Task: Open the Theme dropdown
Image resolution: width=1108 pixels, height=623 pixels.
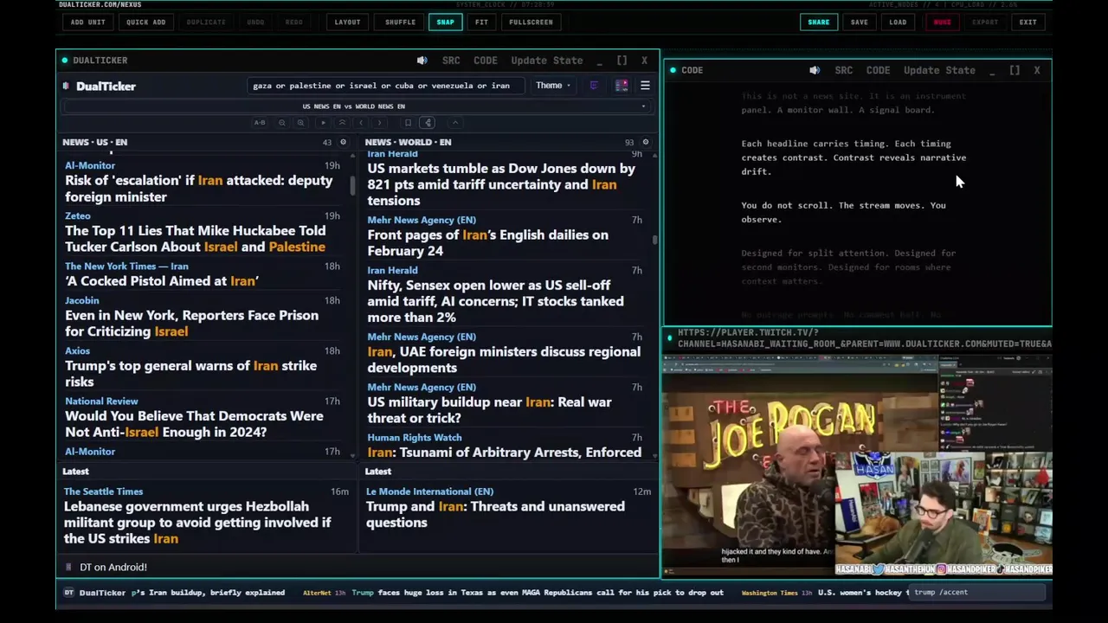Action: 552,86
